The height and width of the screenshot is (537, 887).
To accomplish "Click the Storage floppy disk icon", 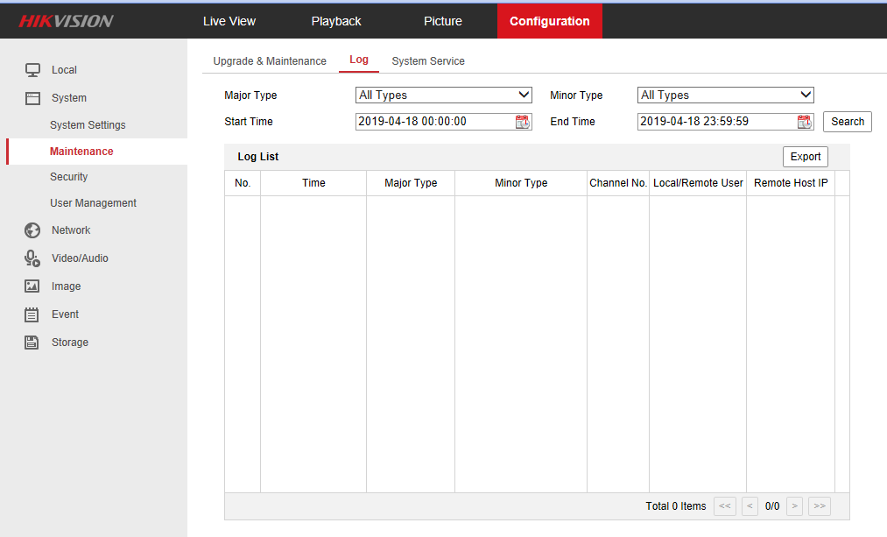I will tap(32, 343).
